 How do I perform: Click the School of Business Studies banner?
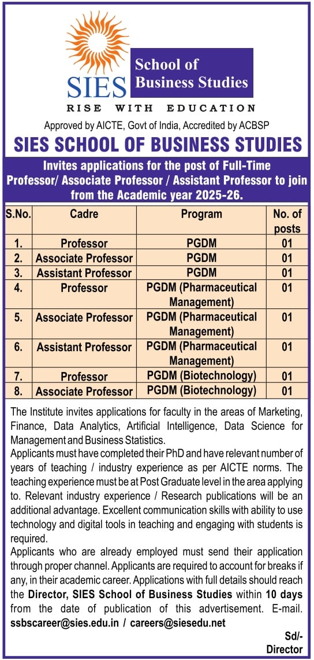point(192,73)
